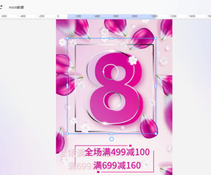Select the bottom-right corner resize handle
The image size is (211, 175).
click(x=156, y=133)
